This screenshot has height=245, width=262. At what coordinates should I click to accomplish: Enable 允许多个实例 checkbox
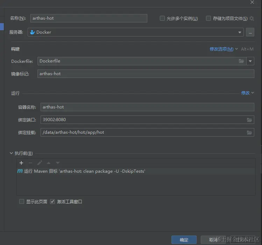162,18
